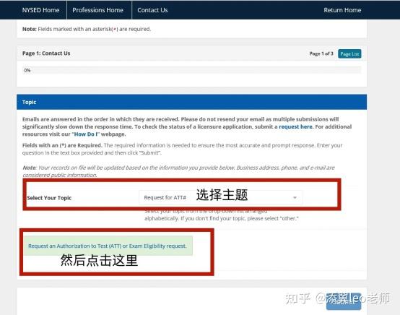Open the Page List button
Viewport: 400px width, 315px height.
coord(349,54)
